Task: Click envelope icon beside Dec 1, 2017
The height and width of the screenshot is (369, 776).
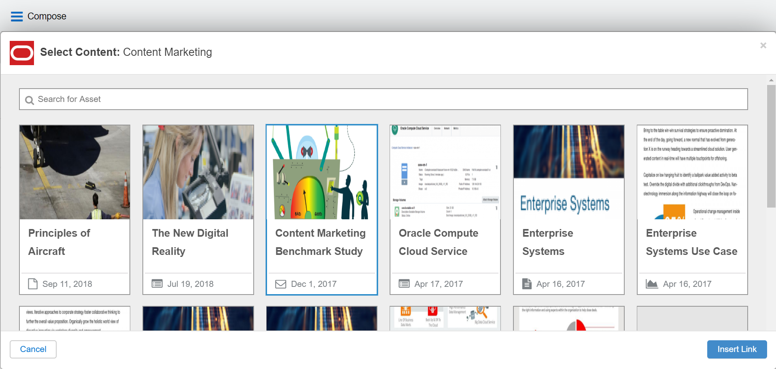Action: [281, 284]
